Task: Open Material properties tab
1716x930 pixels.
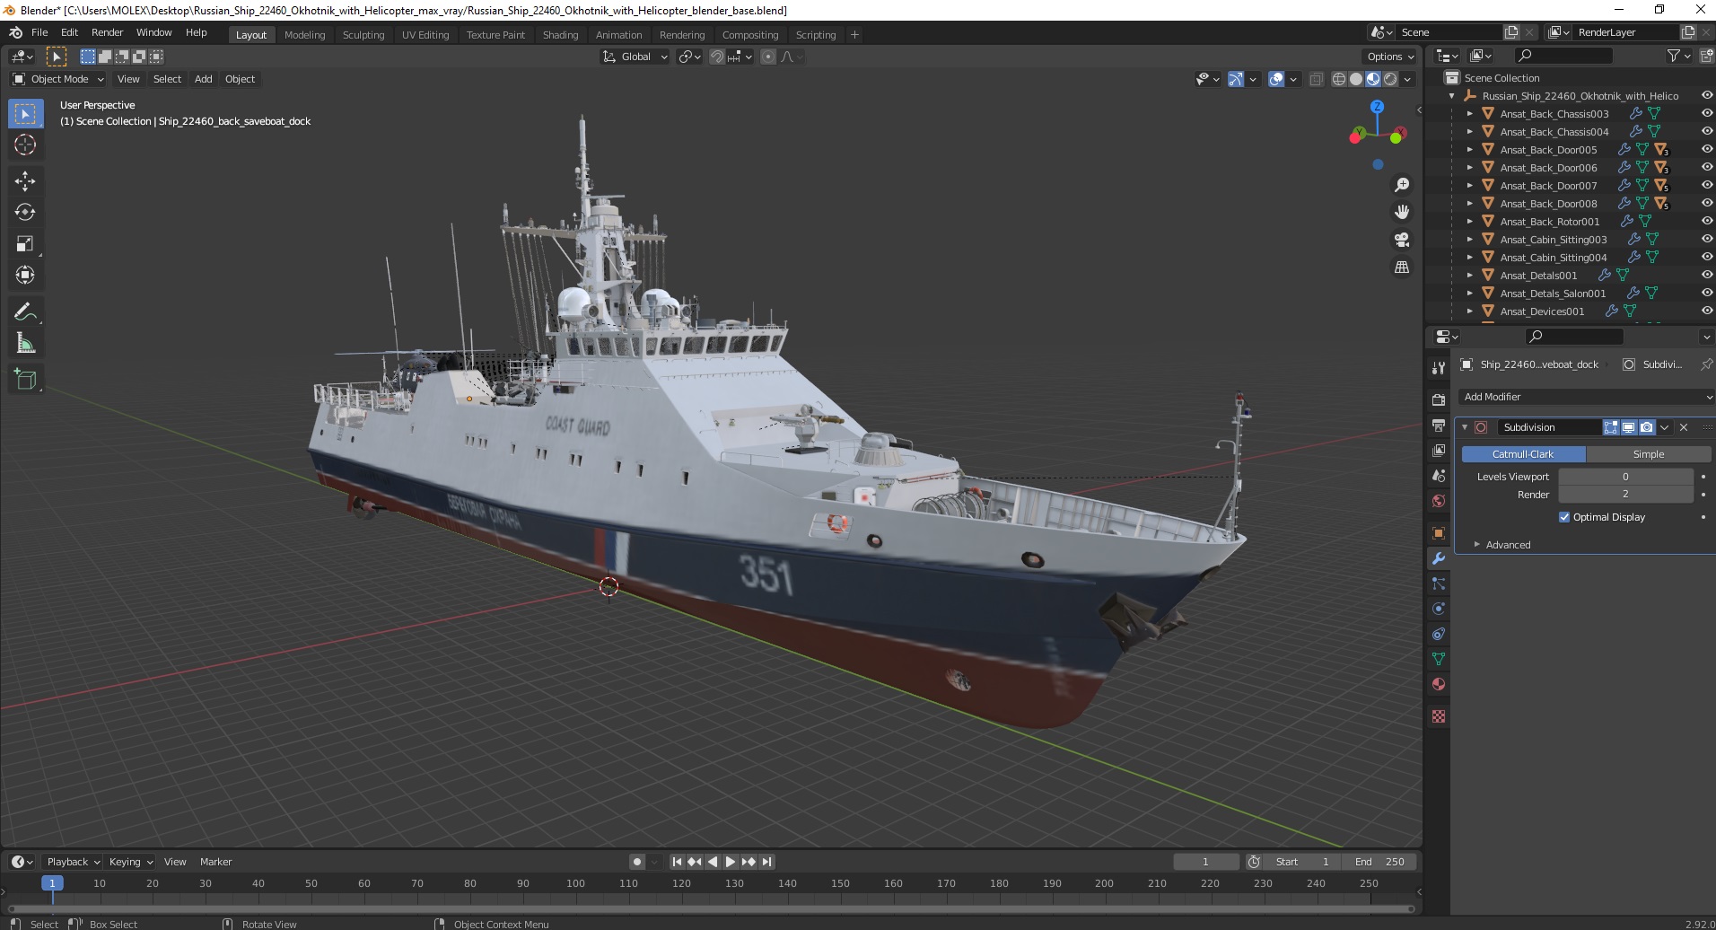Action: [x=1439, y=684]
